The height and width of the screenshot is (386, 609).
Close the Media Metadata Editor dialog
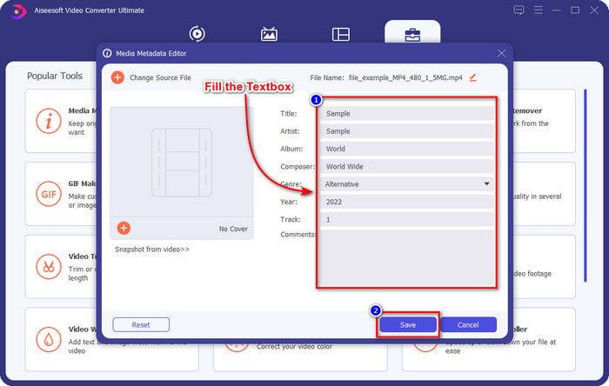point(501,53)
